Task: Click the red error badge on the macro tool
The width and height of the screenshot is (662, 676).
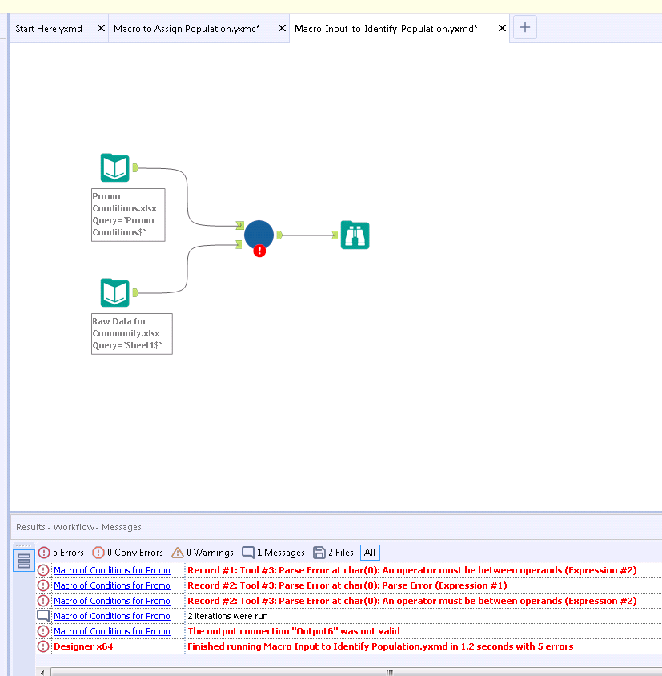Action: 259,251
